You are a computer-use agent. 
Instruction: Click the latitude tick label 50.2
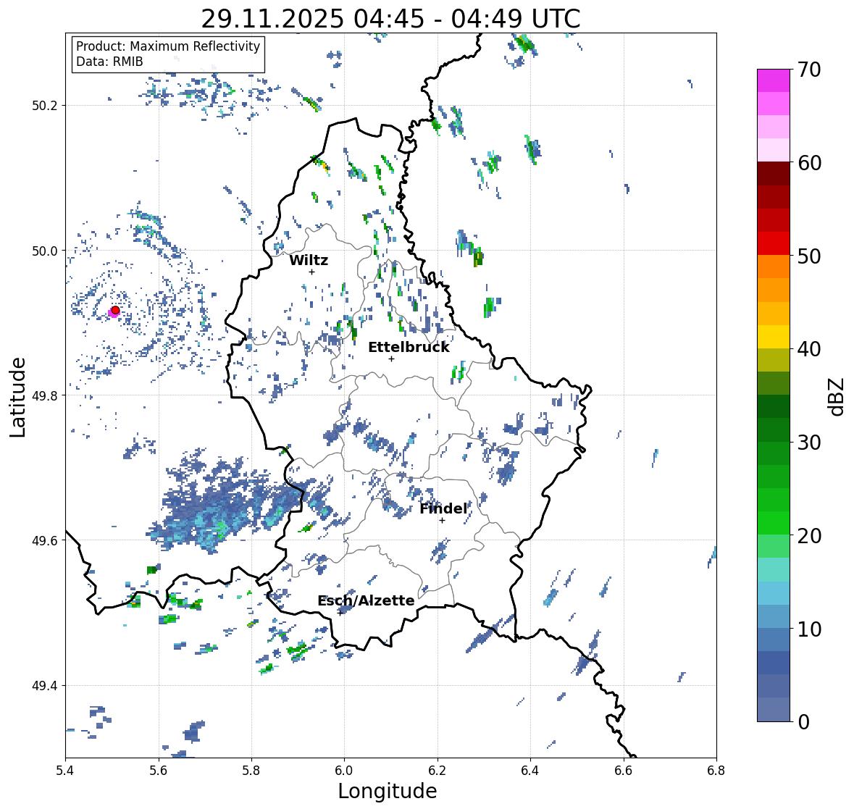point(45,106)
